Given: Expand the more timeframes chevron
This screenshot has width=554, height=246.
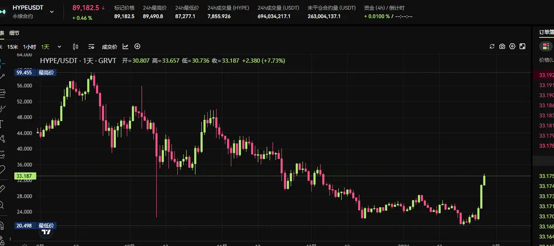Looking at the screenshot, I should pyautogui.click(x=59, y=47).
